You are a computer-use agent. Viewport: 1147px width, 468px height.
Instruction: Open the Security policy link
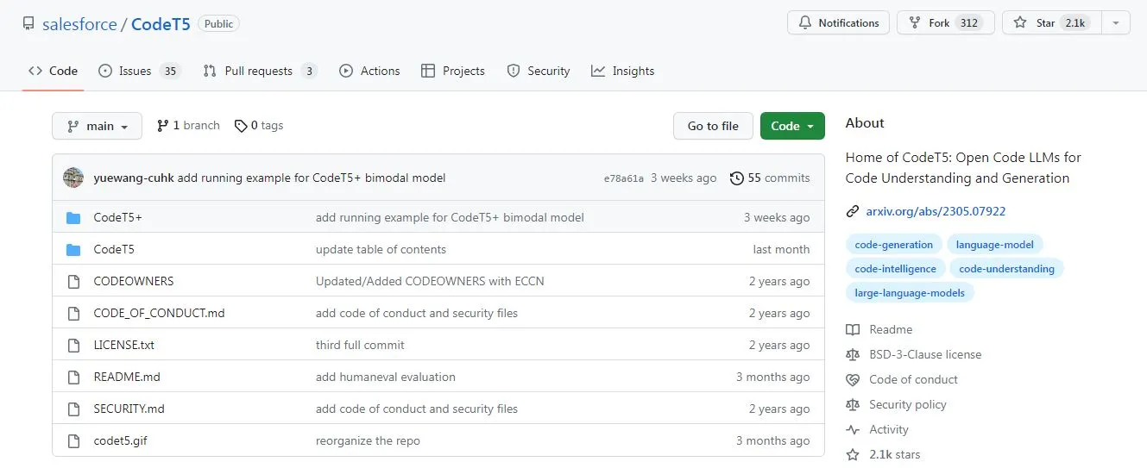(x=896, y=405)
